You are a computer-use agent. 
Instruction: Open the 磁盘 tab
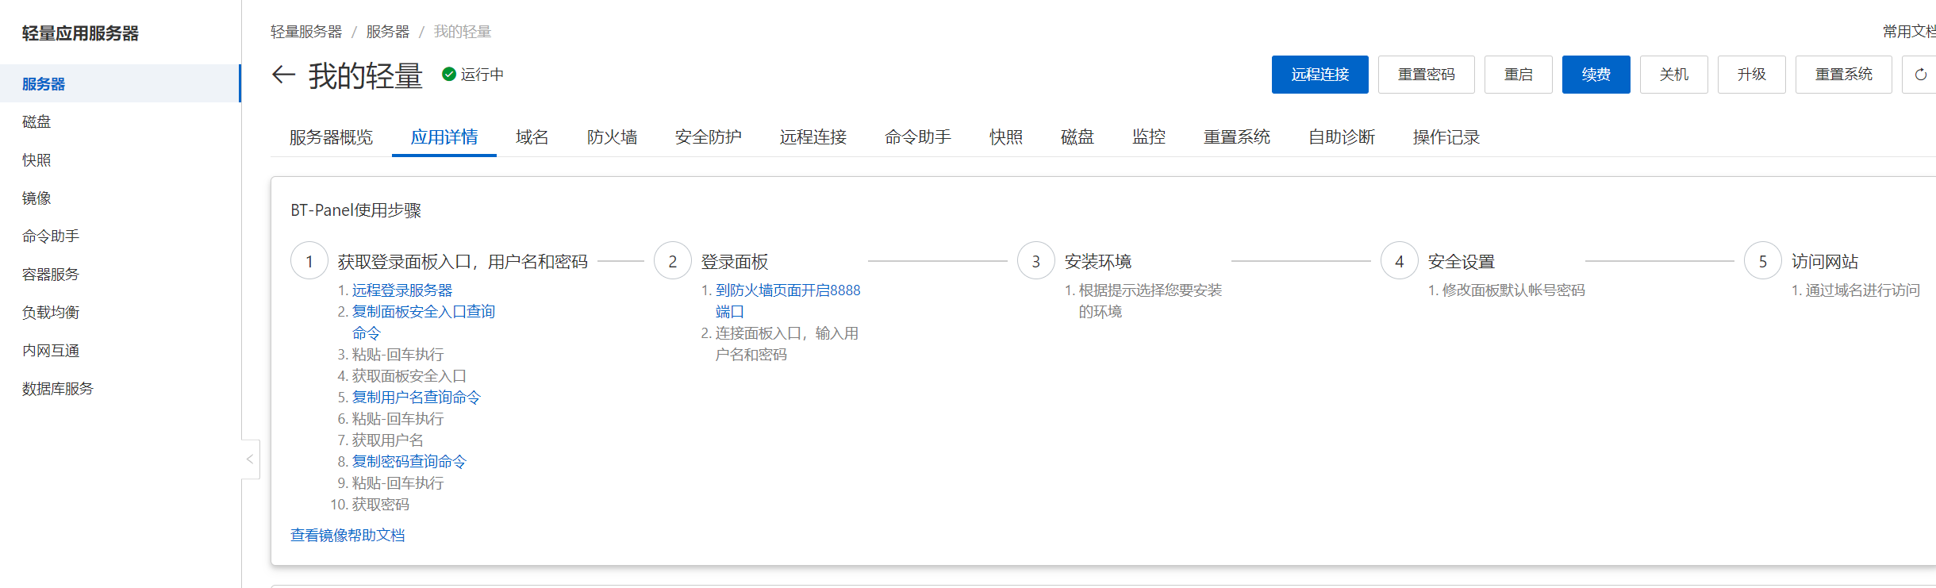1077,137
